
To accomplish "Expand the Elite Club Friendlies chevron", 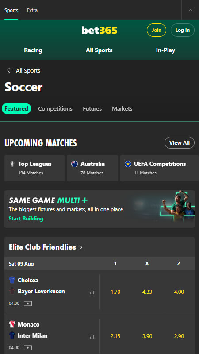I will pyautogui.click(x=81, y=247).
